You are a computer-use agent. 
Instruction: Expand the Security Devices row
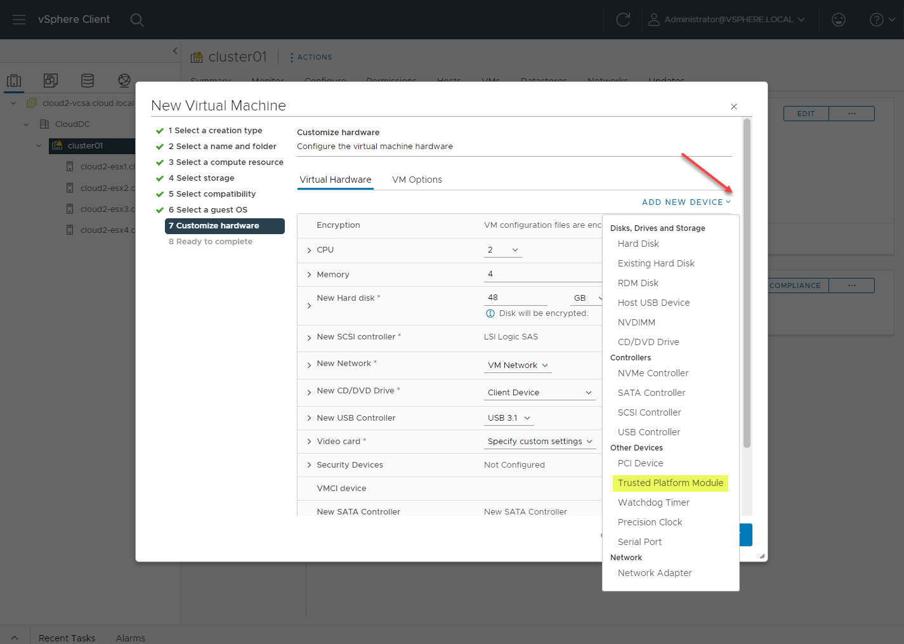(309, 465)
